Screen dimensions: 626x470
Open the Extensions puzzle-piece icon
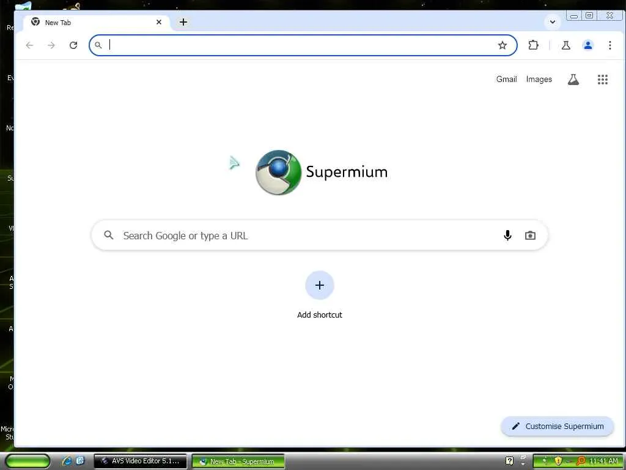click(x=533, y=45)
